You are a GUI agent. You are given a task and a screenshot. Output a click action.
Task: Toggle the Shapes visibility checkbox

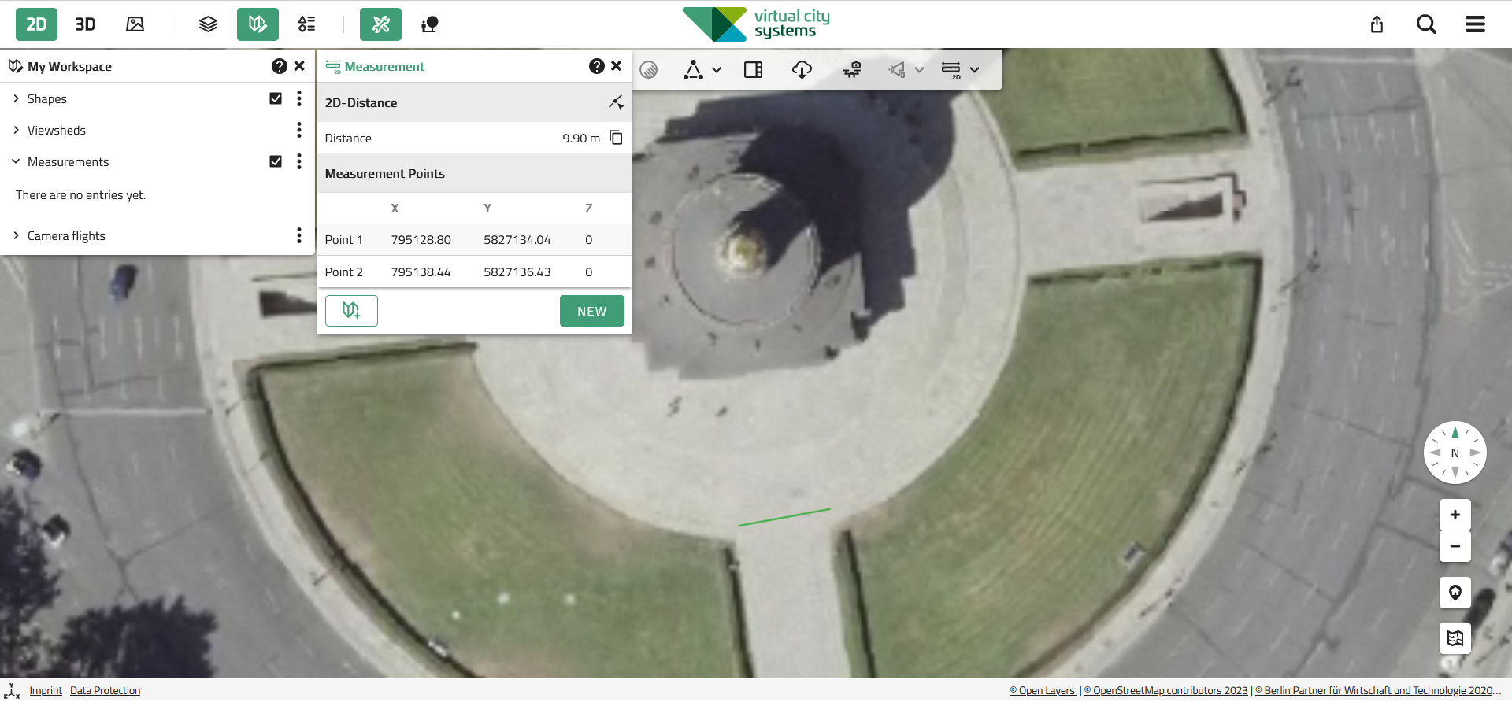point(276,98)
